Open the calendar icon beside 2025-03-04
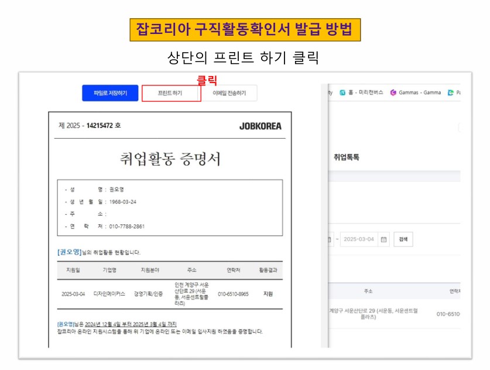 (x=384, y=239)
